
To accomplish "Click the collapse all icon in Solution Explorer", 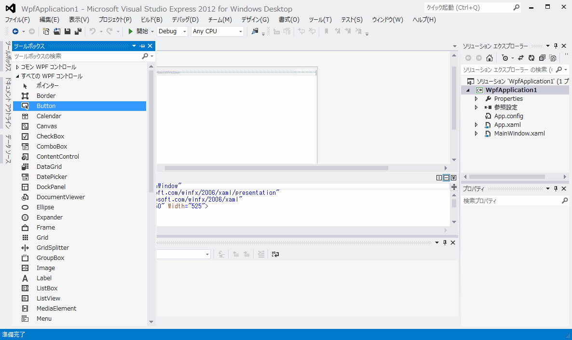I will tap(543, 58).
